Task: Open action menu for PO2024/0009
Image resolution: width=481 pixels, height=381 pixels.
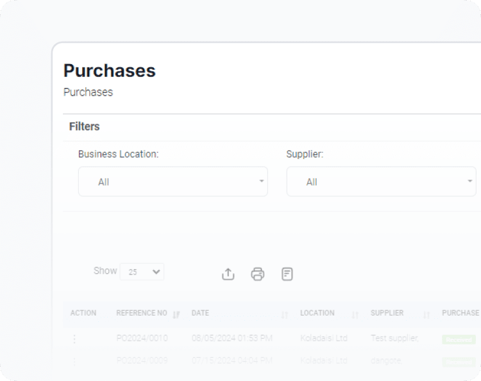Action: click(x=74, y=361)
